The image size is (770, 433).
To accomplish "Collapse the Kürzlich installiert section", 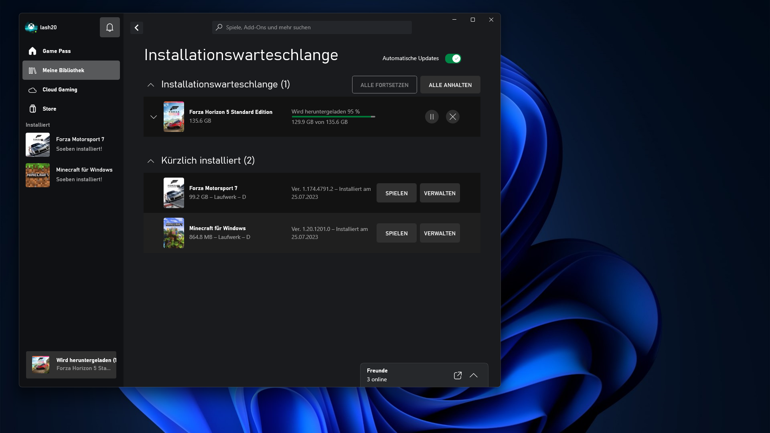I will point(151,161).
